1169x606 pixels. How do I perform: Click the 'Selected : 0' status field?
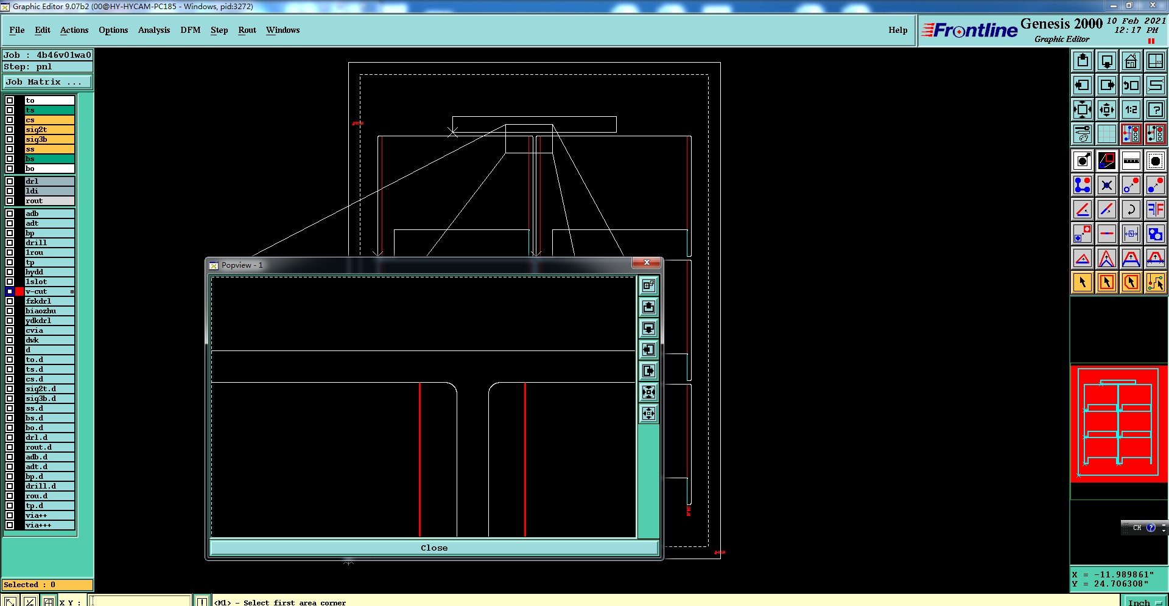coord(47,585)
